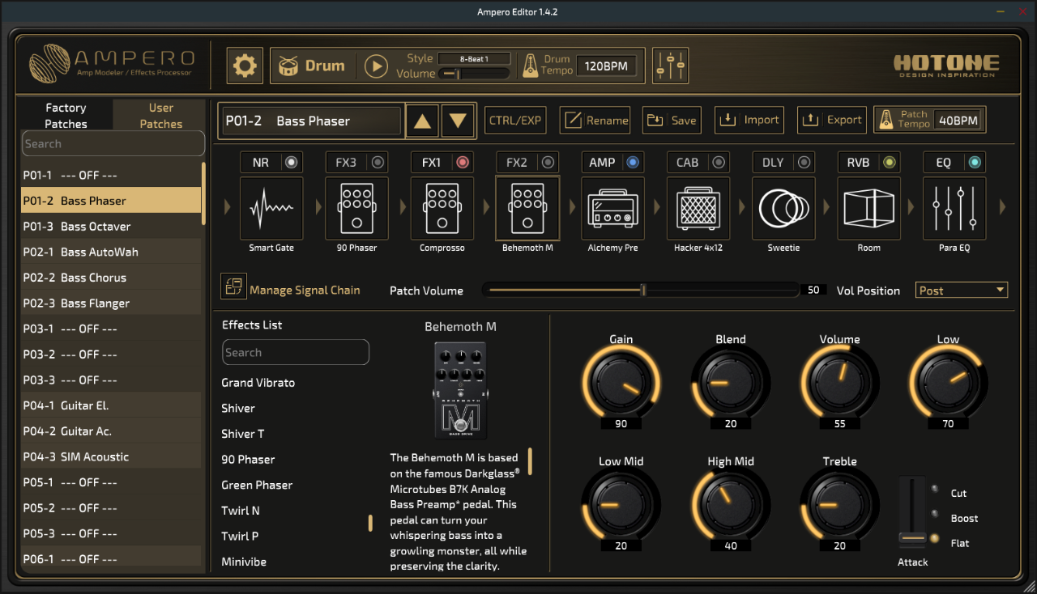Screen dimensions: 1037x594
Task: Select the Boost attack option
Action: (936, 515)
